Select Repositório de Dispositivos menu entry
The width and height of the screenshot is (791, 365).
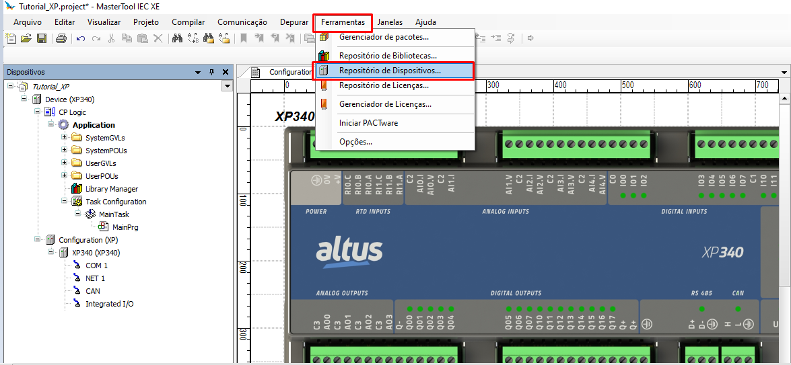[390, 70]
